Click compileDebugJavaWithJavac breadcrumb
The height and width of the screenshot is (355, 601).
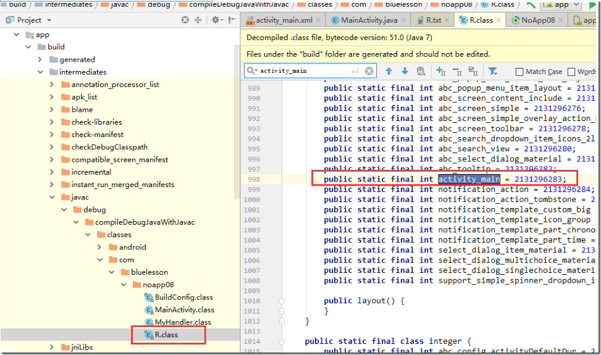point(239,4)
